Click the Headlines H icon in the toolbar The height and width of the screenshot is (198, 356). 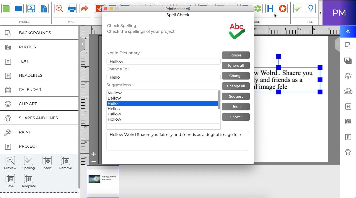(x=270, y=8)
